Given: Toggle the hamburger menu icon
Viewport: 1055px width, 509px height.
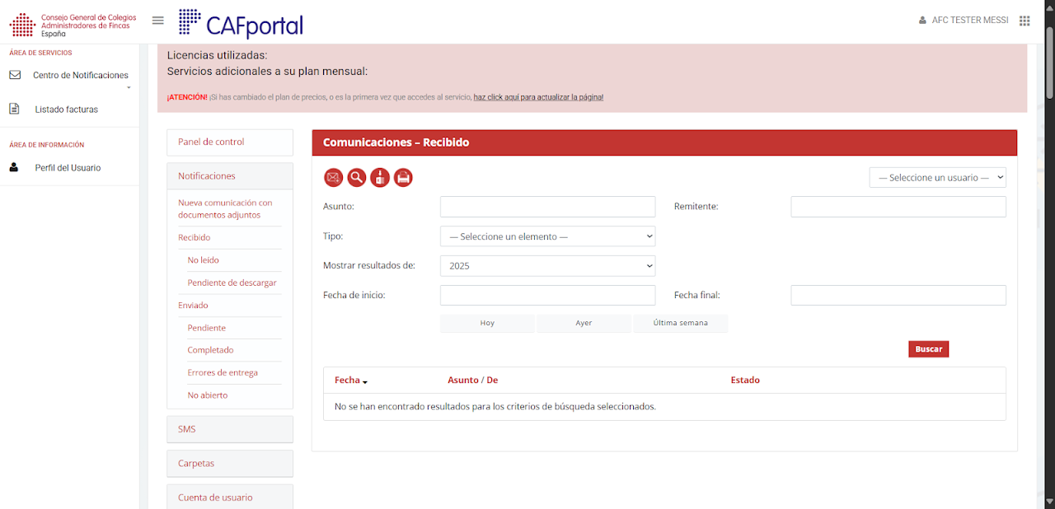Looking at the screenshot, I should [158, 21].
